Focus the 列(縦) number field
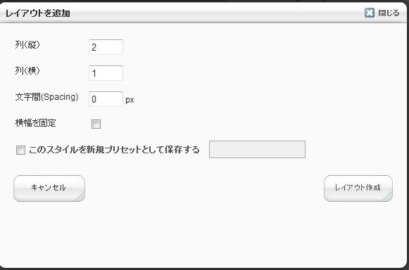This screenshot has width=409, height=270. point(106,47)
